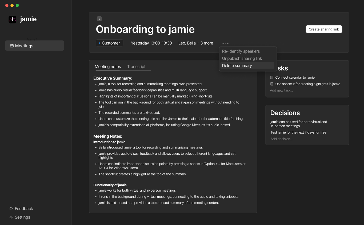364x225 pixels.
Task: Open Meetings in the sidebar
Action: tap(35, 46)
